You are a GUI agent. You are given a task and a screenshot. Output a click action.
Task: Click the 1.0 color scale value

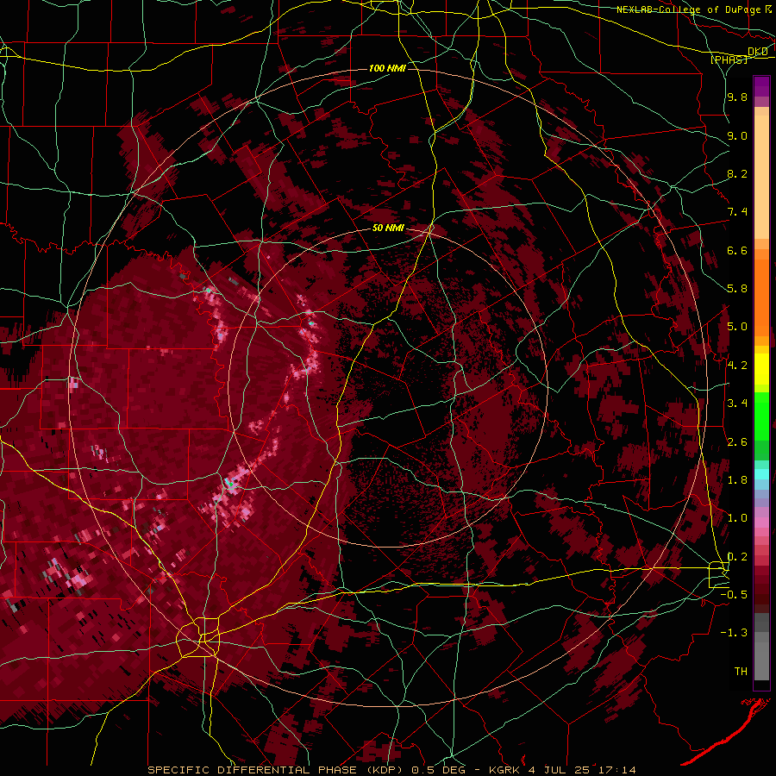coord(737,518)
